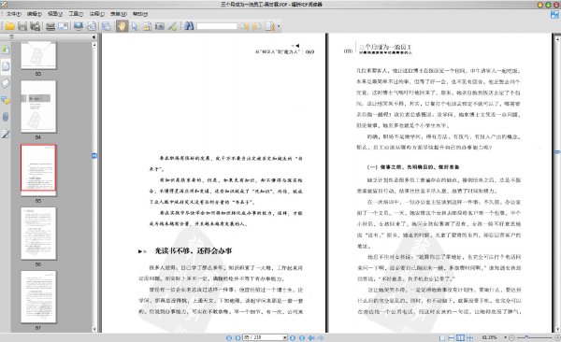Open the 注释 menu
561x342 pixels.
96,14
